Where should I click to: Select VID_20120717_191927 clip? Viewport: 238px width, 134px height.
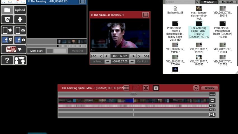coord(175,48)
